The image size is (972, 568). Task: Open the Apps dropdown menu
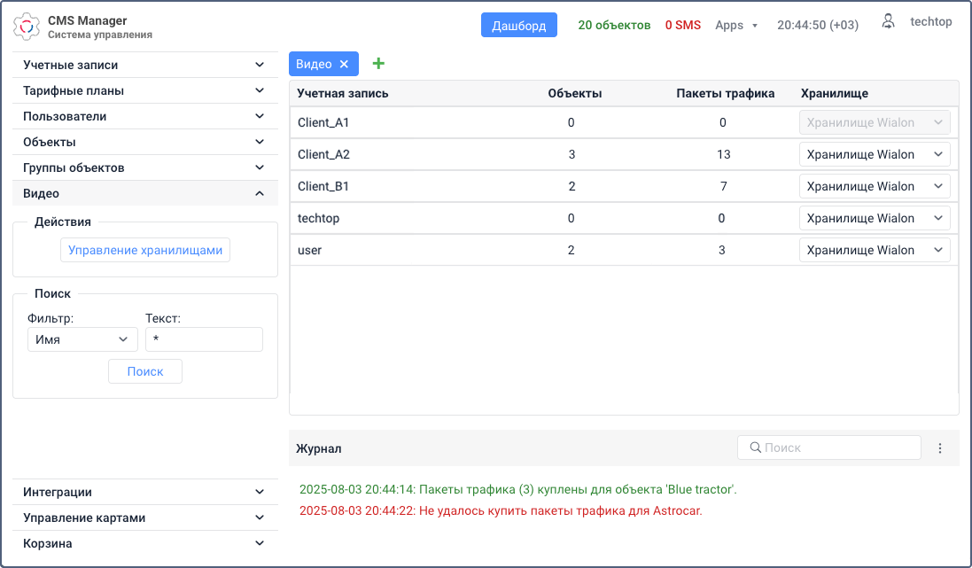pyautogui.click(x=736, y=25)
